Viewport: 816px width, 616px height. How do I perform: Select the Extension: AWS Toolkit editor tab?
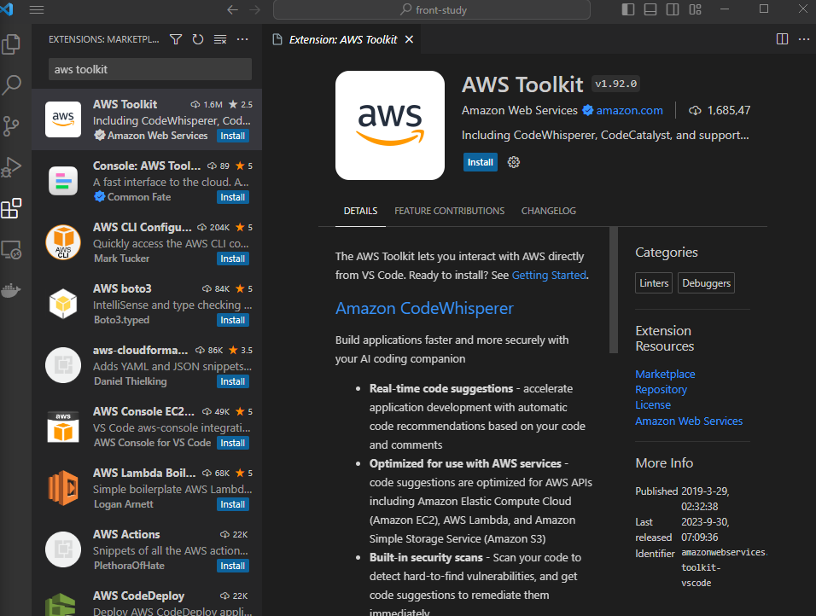(x=343, y=39)
